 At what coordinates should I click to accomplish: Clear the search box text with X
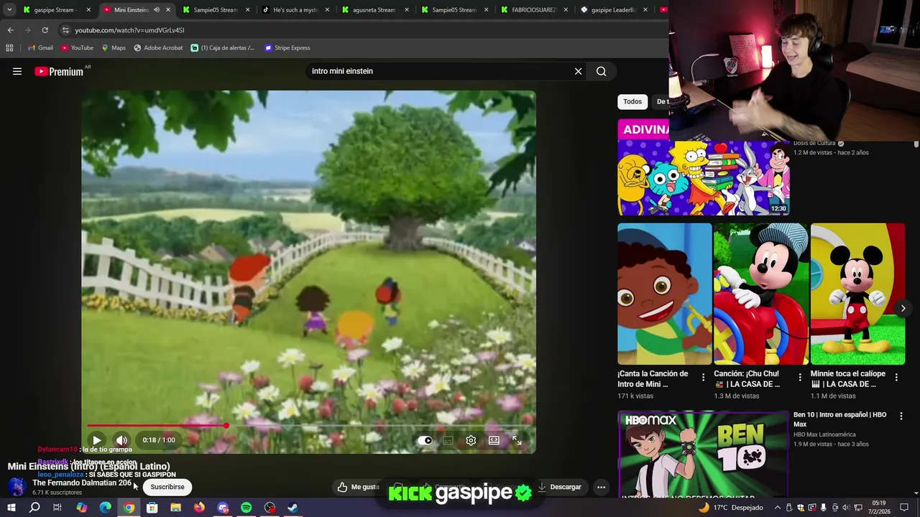[x=578, y=71]
